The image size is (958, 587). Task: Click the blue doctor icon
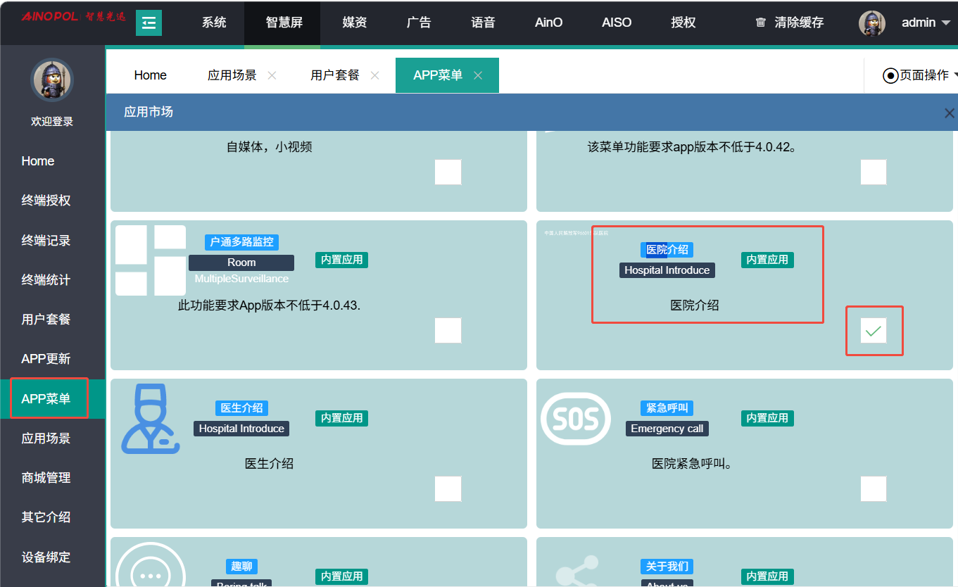tap(150, 419)
